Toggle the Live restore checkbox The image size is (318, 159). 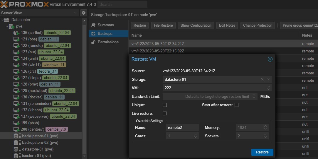(165, 113)
